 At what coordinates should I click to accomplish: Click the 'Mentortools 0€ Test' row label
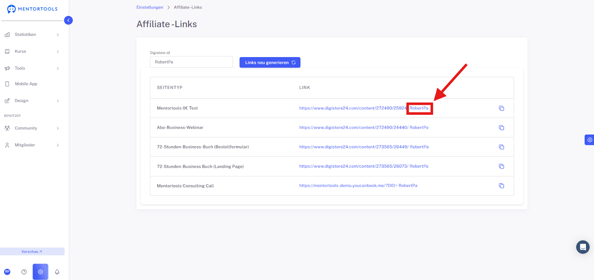click(177, 108)
